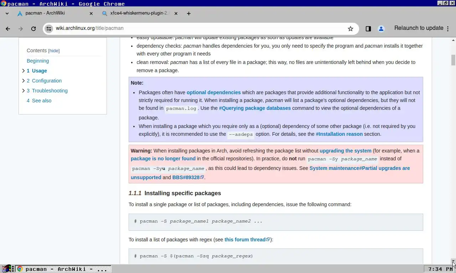Follow the #Querying package databases link
This screenshot has height=273, width=456.
click(255, 108)
